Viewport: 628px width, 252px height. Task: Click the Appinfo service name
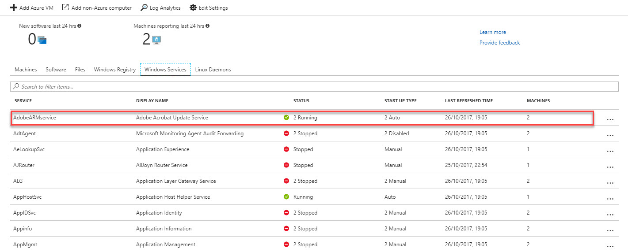click(23, 229)
